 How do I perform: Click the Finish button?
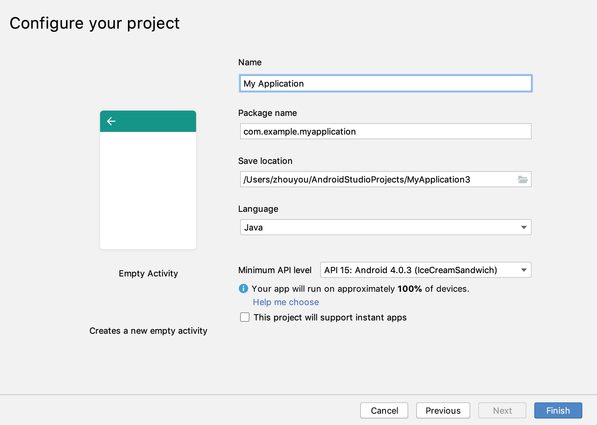(x=558, y=410)
